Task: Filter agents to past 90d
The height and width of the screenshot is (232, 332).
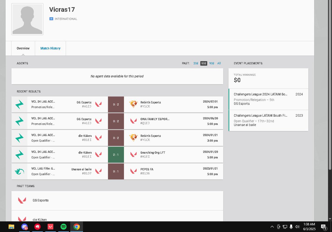Action: click(x=212, y=63)
